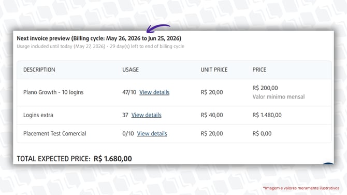Click the R$ 0,00 price value
The height and width of the screenshot is (195, 347).
coord(262,133)
